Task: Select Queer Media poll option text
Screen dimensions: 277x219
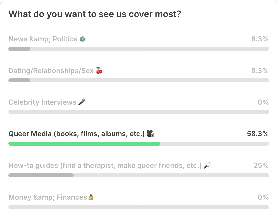Action: pos(77,134)
